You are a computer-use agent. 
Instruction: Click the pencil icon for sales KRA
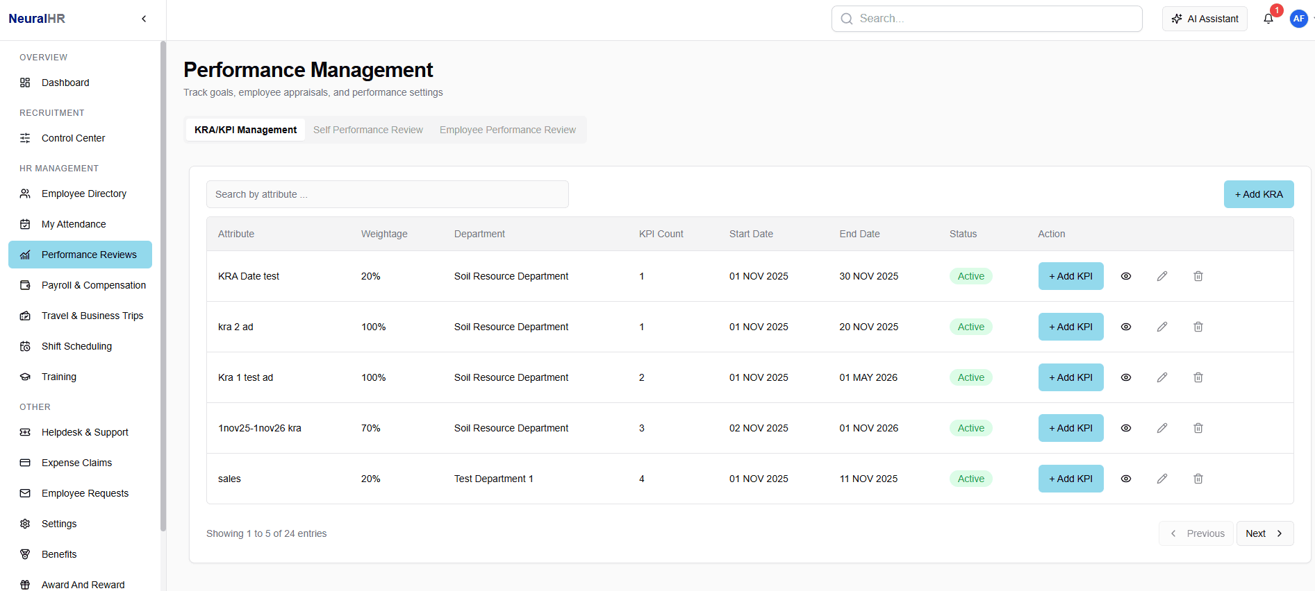pos(1162,479)
